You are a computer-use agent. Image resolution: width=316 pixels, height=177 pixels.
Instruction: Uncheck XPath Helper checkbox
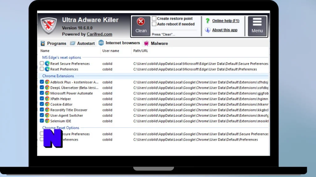(42, 99)
